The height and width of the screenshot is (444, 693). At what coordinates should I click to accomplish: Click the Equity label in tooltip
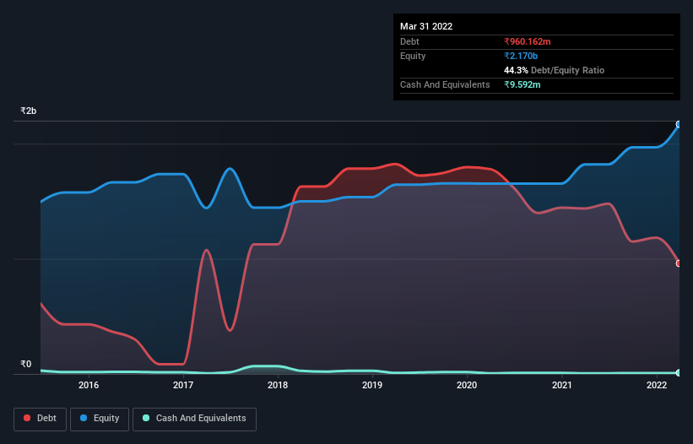413,56
